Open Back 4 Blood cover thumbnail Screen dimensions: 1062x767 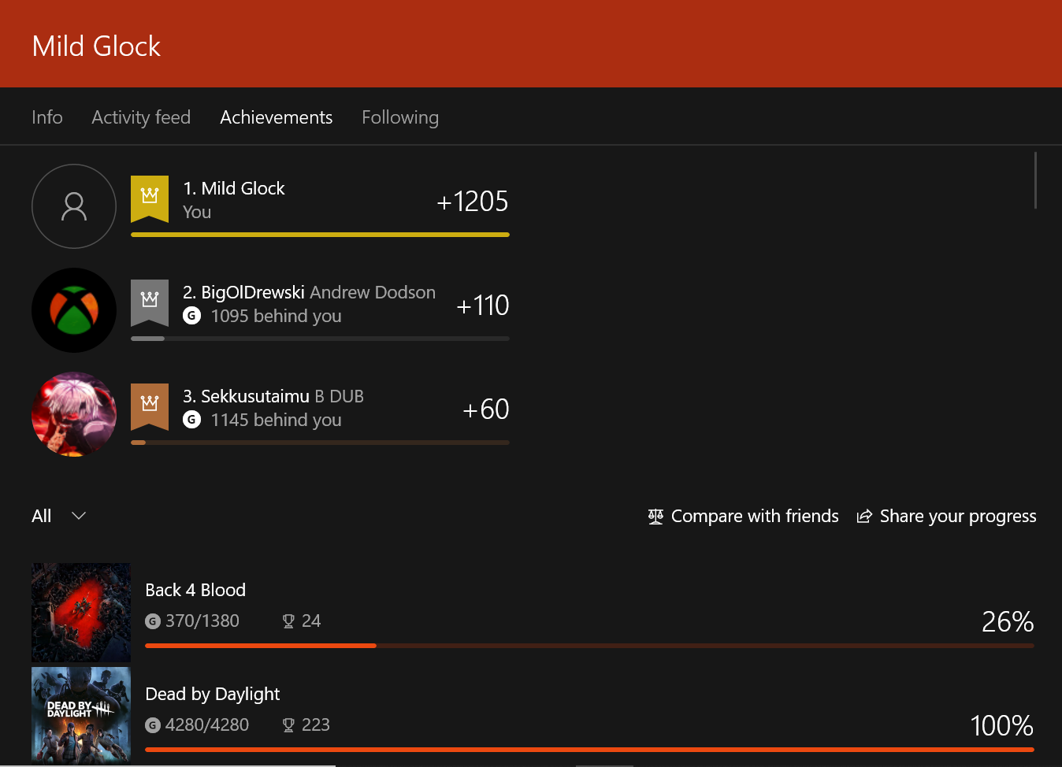(x=81, y=613)
